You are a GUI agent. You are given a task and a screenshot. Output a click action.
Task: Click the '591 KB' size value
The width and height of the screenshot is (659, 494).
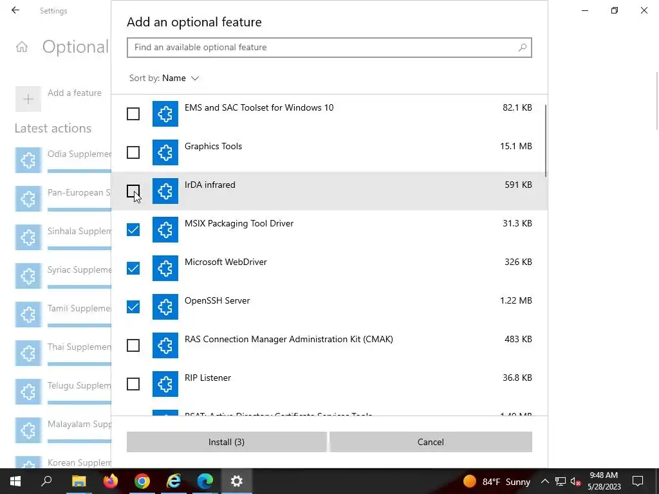pyautogui.click(x=518, y=185)
